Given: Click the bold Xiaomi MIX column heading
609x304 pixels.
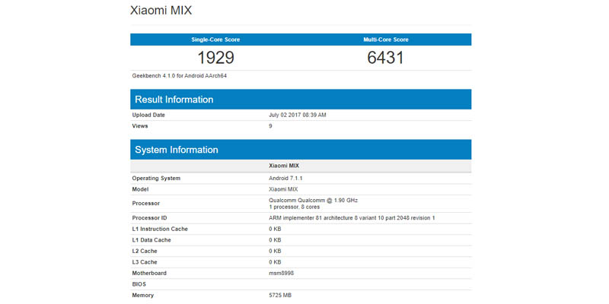Looking at the screenshot, I should click(284, 166).
